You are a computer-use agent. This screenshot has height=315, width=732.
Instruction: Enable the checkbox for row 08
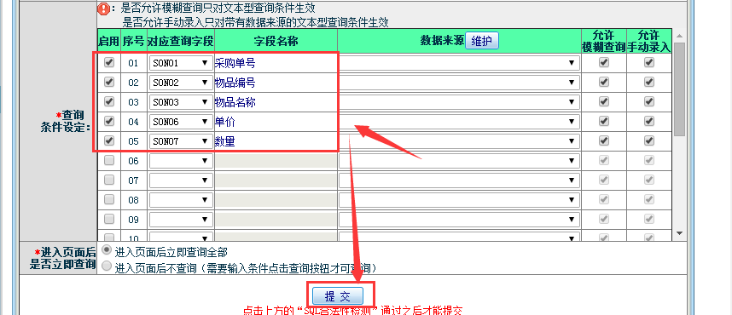pos(108,199)
